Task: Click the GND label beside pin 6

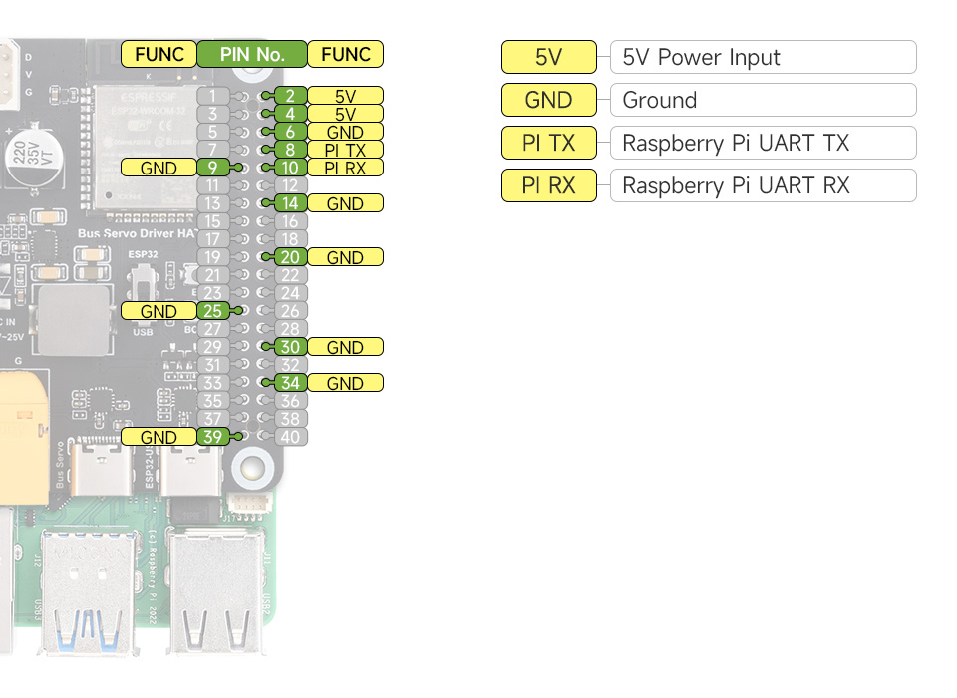Action: click(x=346, y=132)
